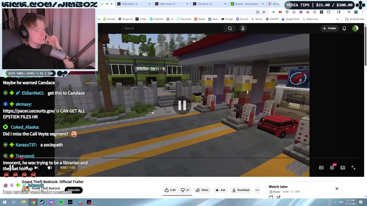Mute the video volume

(50, 168)
